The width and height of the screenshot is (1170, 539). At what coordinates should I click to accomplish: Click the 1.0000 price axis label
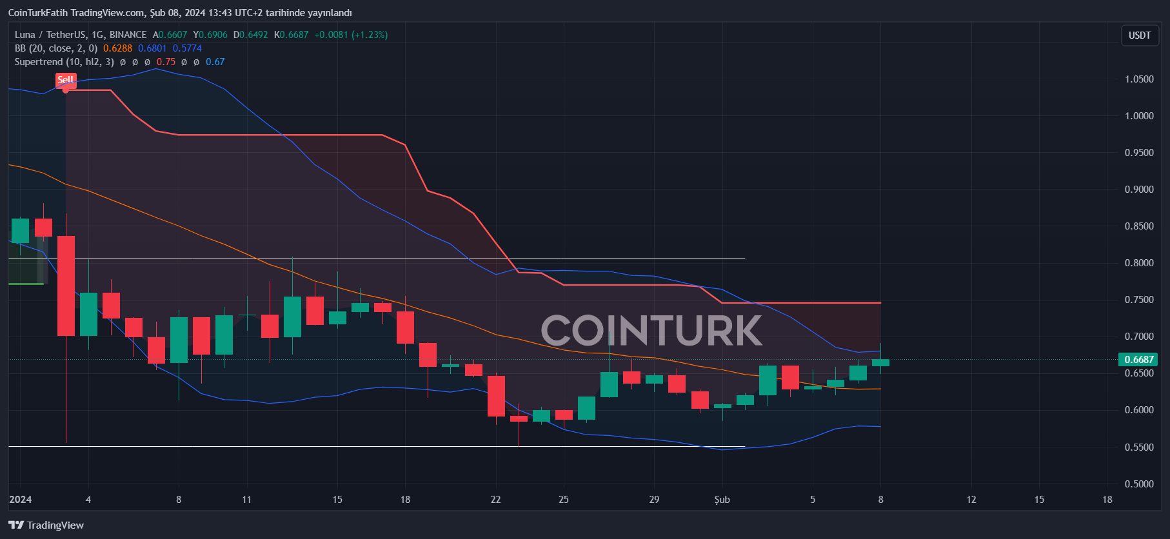(x=1139, y=116)
